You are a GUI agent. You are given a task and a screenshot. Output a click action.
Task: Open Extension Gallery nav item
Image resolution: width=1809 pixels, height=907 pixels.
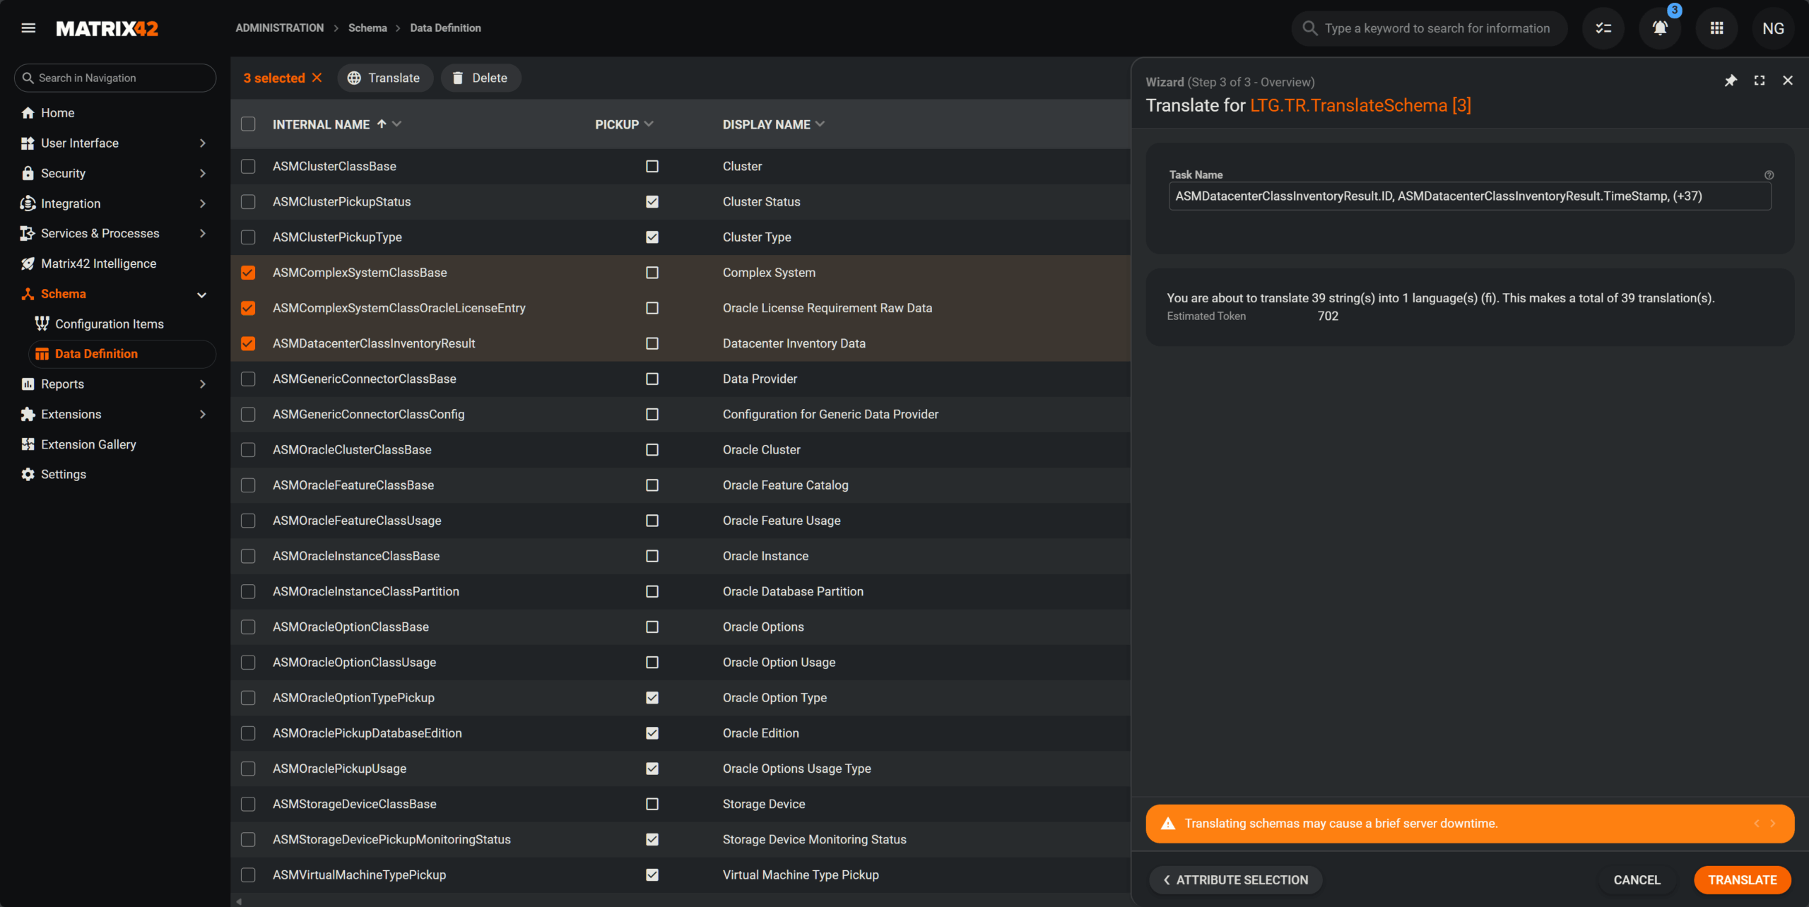pos(114,444)
